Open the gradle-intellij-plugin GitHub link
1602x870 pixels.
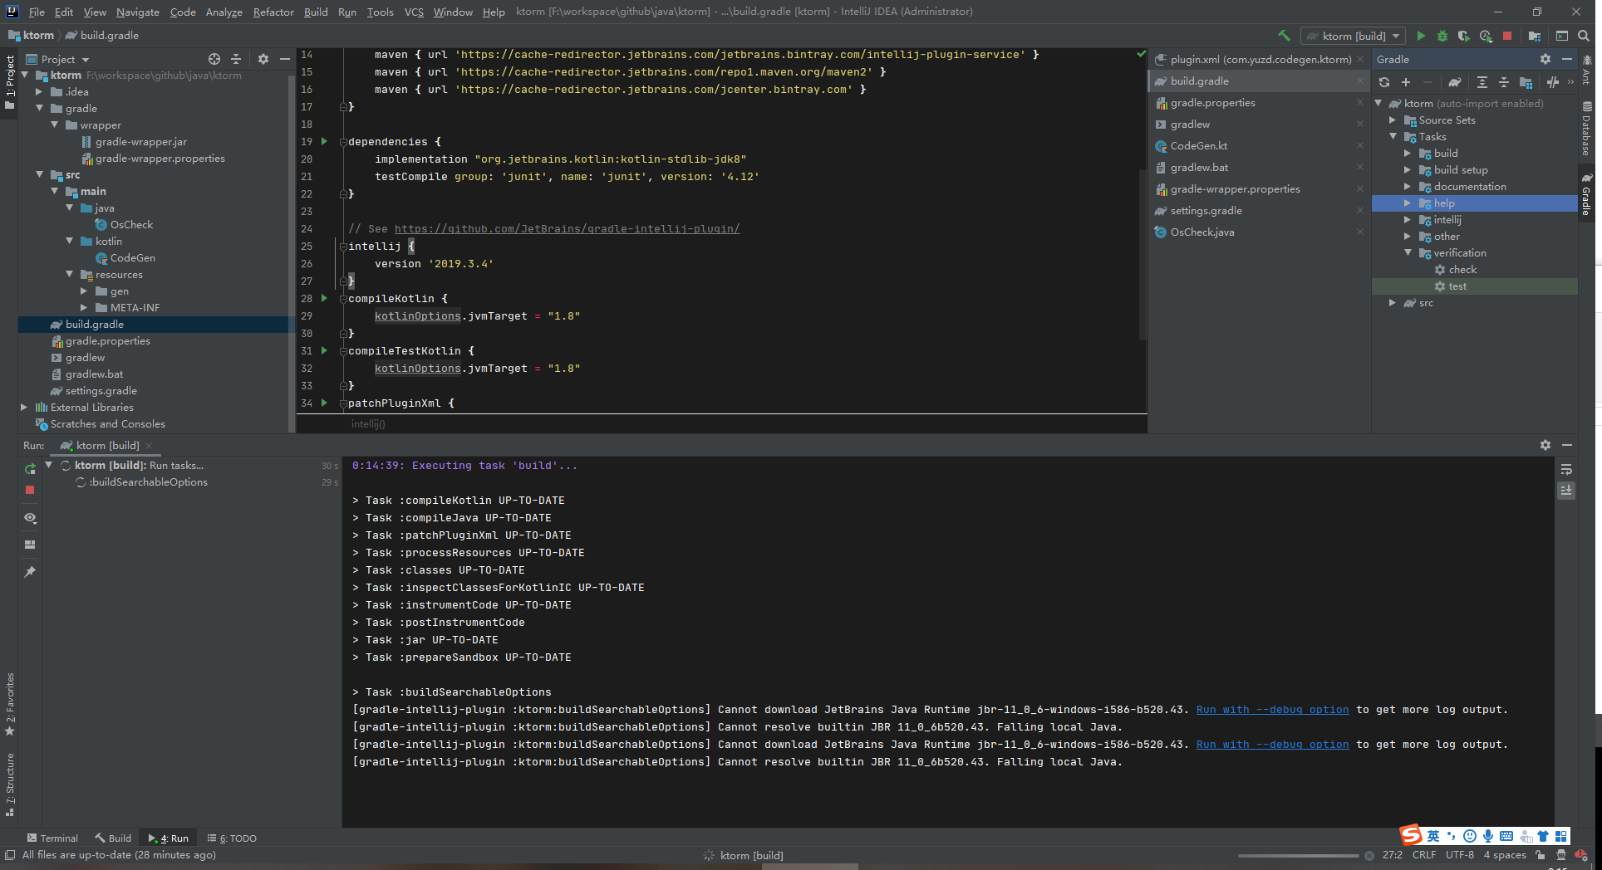pyautogui.click(x=568, y=228)
